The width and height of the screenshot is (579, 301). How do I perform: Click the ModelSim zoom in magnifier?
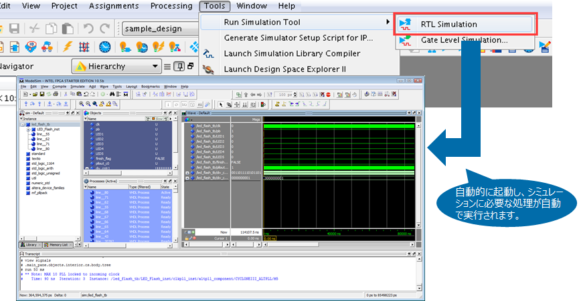pos(81,104)
